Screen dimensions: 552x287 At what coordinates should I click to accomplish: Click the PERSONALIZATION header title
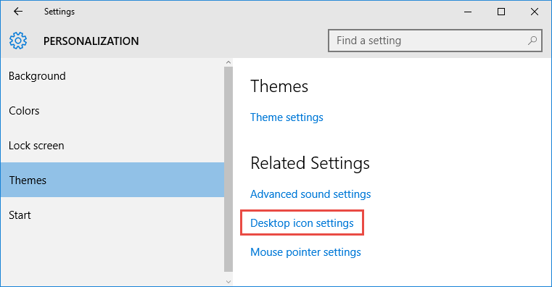coord(91,41)
